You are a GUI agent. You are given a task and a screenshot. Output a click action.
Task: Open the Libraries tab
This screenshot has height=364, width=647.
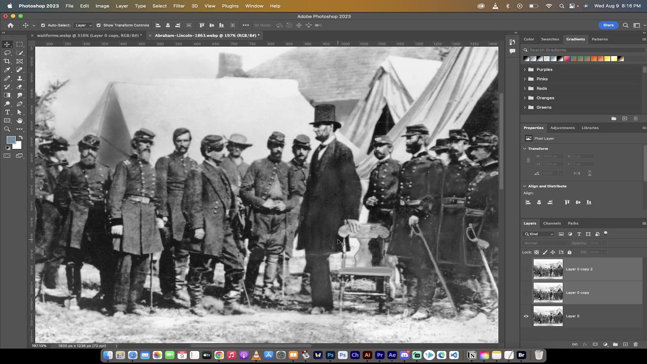590,128
